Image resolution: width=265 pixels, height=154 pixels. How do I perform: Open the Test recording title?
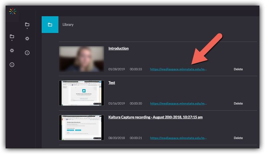pos(112,83)
